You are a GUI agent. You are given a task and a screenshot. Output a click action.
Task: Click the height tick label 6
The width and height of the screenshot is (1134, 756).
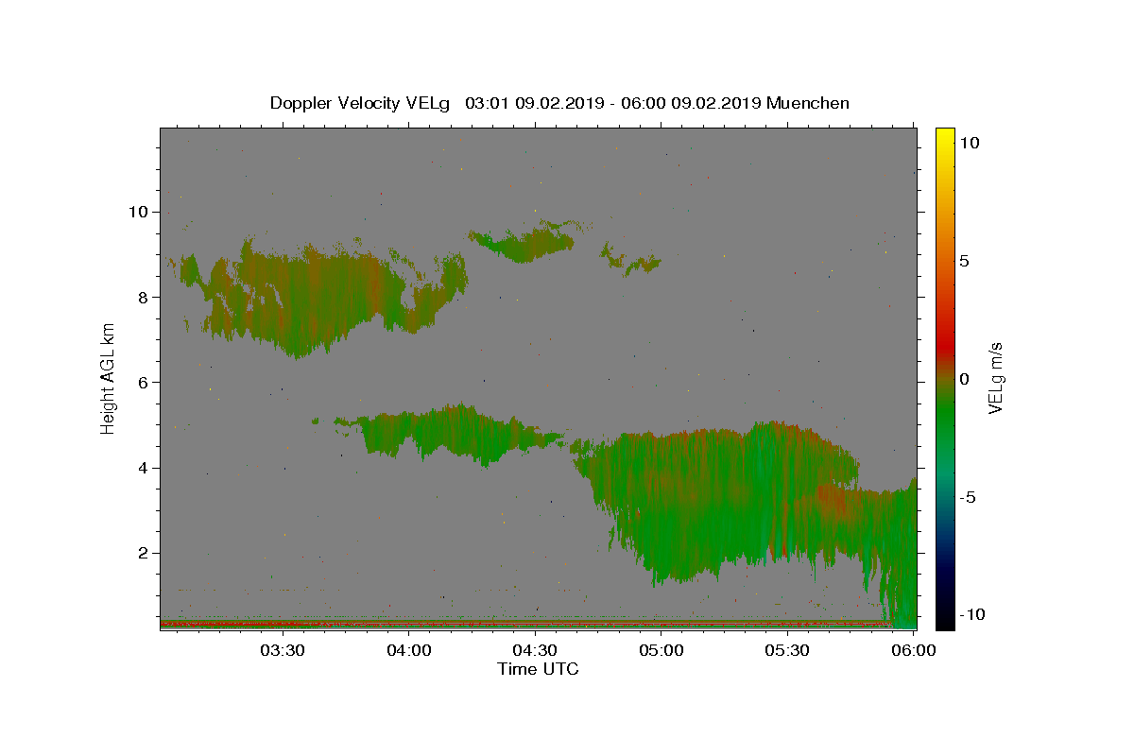142,383
